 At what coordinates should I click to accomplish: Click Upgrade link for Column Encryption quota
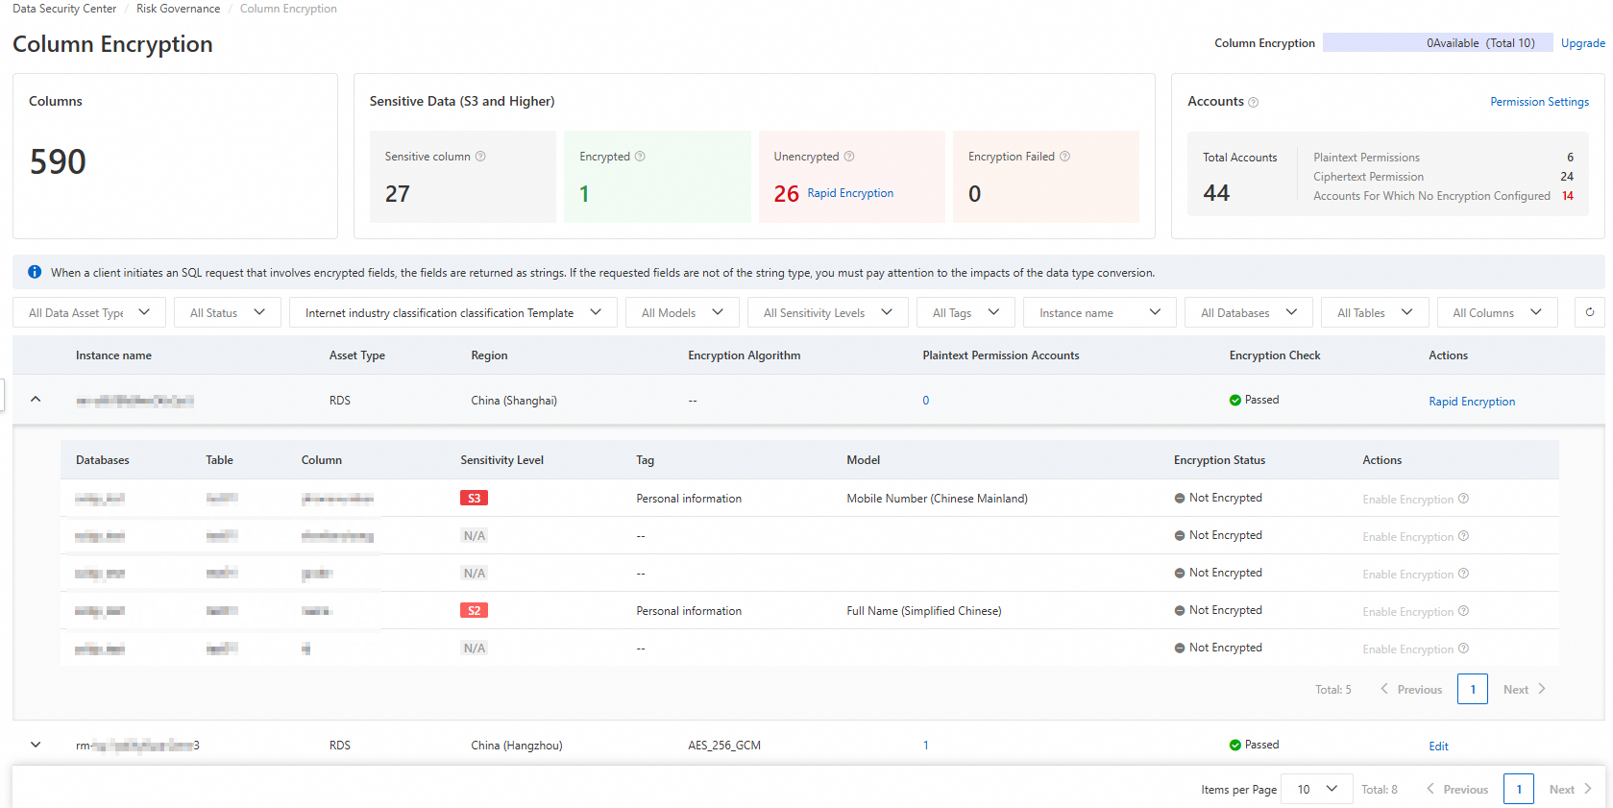[x=1582, y=43]
